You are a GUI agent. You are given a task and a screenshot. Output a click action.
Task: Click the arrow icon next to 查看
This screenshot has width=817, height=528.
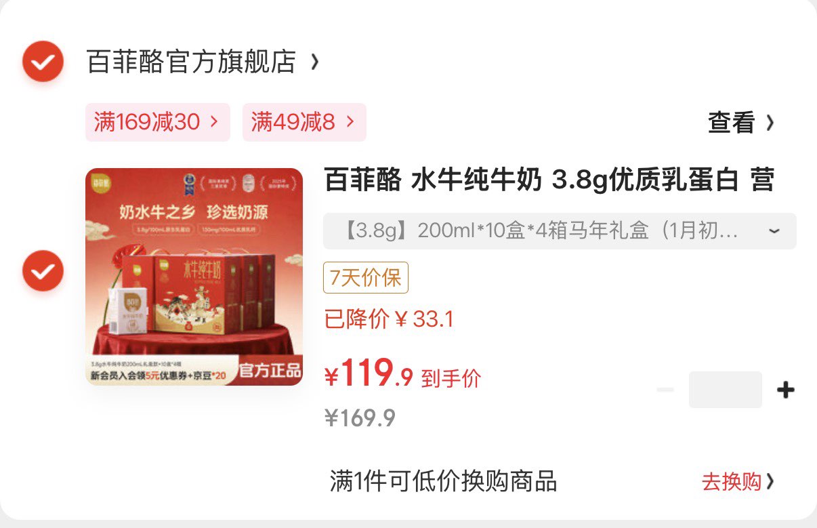point(770,123)
